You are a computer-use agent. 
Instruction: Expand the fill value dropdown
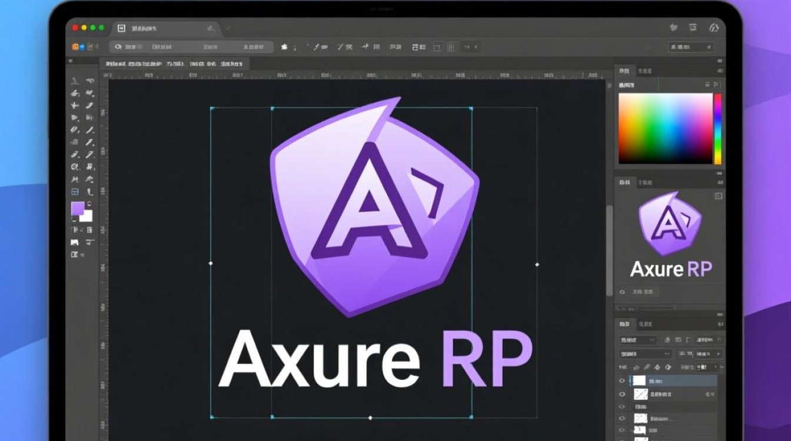click(704, 355)
